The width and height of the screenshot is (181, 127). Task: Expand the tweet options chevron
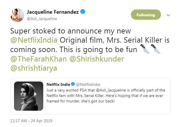point(168,15)
